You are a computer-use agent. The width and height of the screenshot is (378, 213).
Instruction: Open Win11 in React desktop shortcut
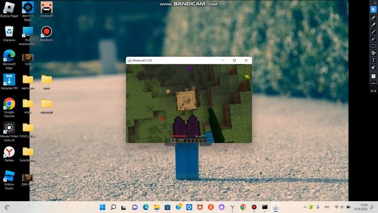tap(28, 11)
